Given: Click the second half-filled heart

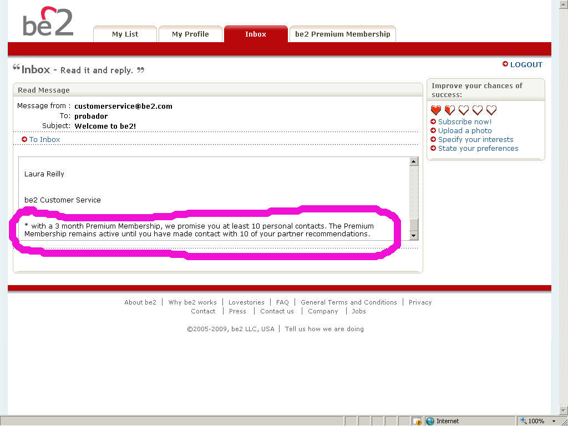Looking at the screenshot, I should [x=449, y=110].
